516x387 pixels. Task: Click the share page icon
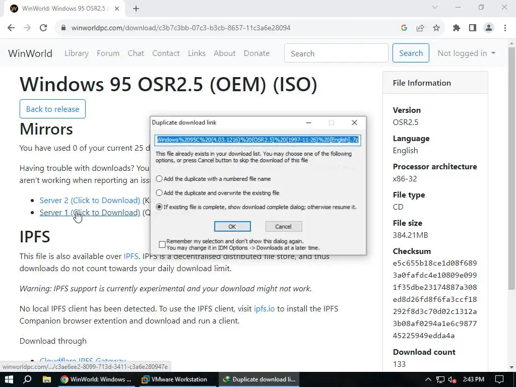click(420, 28)
